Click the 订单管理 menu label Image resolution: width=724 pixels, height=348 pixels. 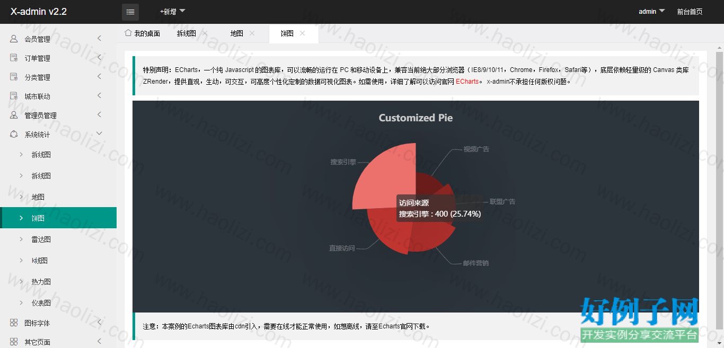point(37,58)
